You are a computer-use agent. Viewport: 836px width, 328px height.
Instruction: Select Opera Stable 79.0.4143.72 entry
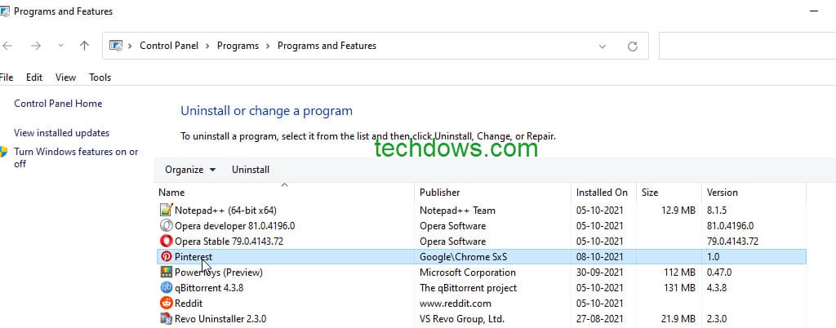[x=229, y=242]
